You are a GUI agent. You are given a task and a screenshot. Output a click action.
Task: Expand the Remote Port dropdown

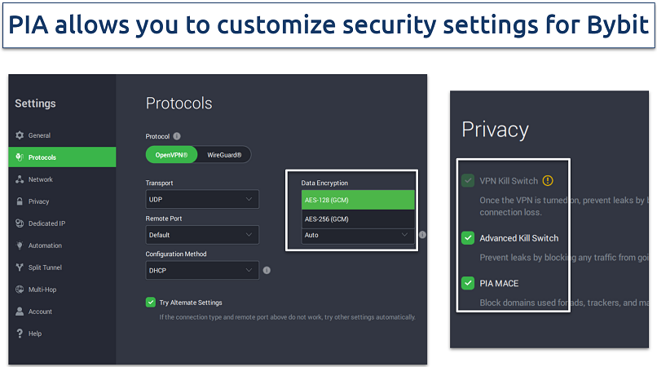click(x=201, y=235)
